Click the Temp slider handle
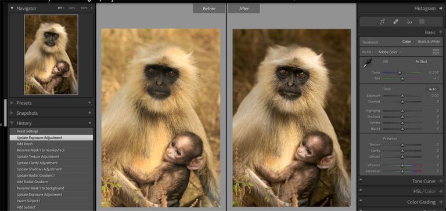Image resolution: width=446 pixels, height=211 pixels. [x=400, y=72]
